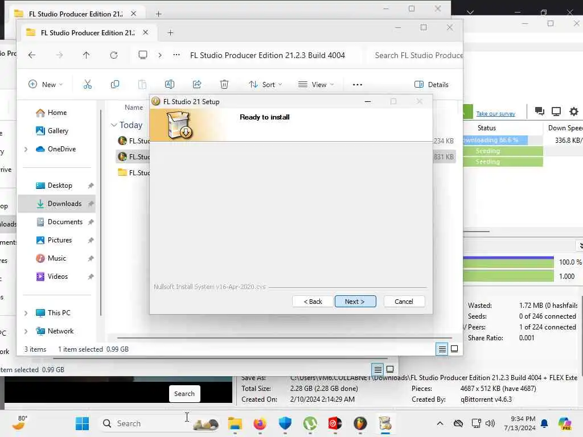Select the FL.Stu folder item in list
The width and height of the screenshot is (583, 437).
point(134,173)
